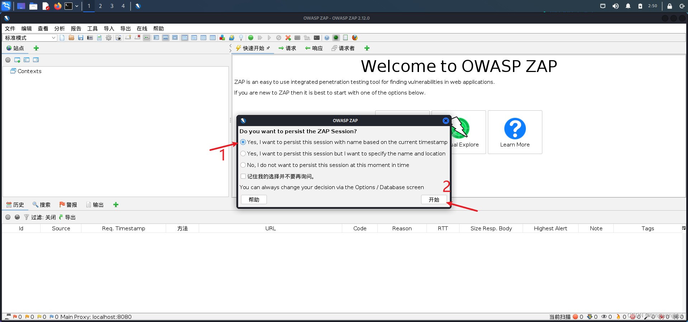
Task: Open the terminal dropdown arrow in taskbar
Action: (76, 6)
